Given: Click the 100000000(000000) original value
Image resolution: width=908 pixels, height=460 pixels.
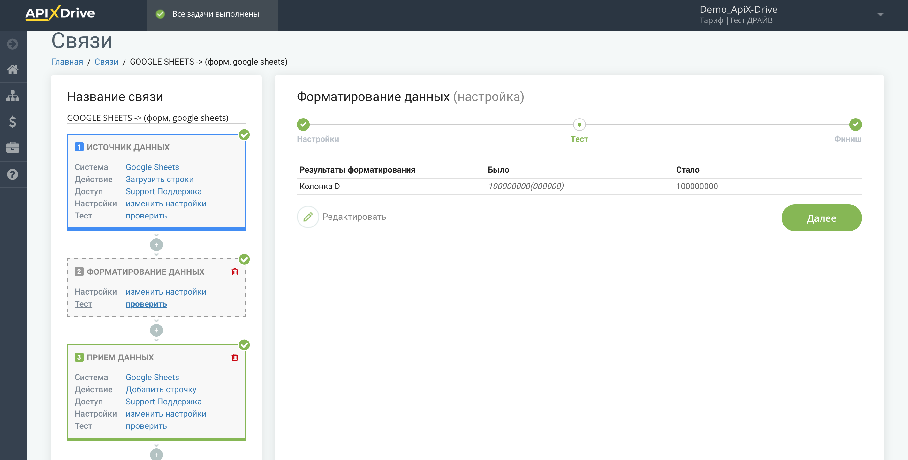Looking at the screenshot, I should pos(526,186).
